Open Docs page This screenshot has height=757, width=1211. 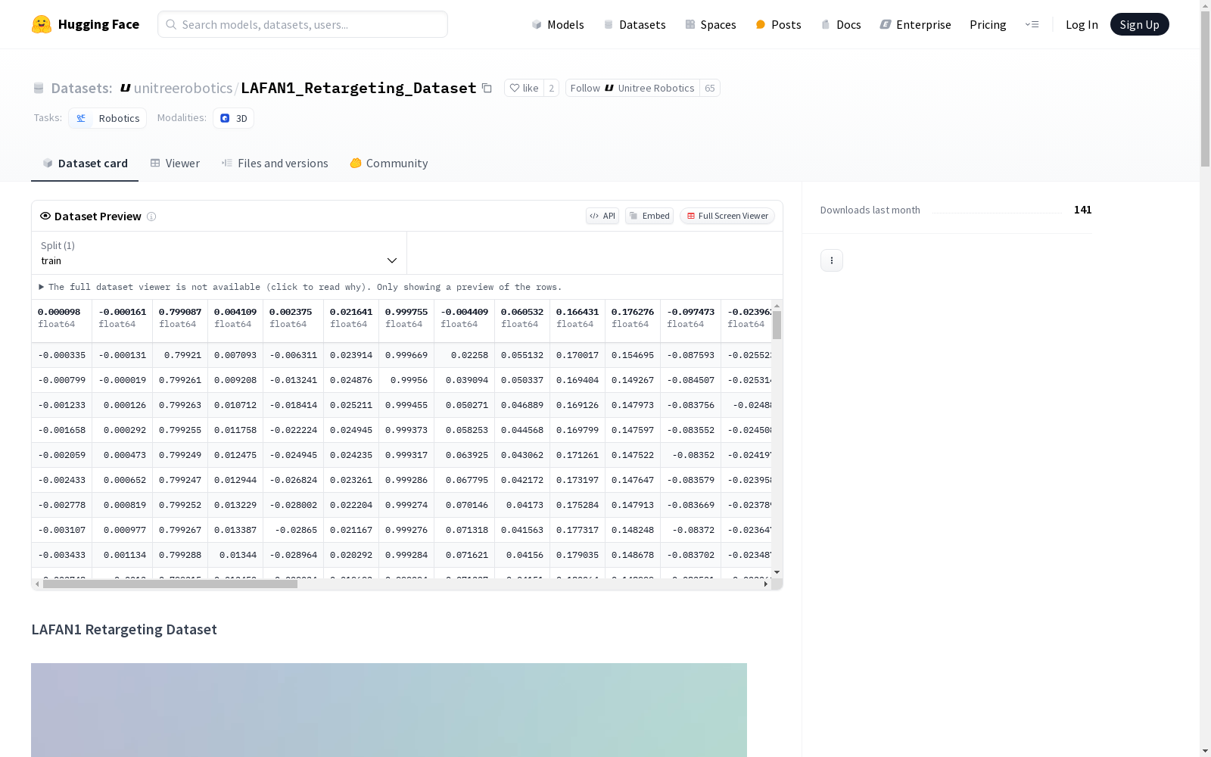pos(841,24)
